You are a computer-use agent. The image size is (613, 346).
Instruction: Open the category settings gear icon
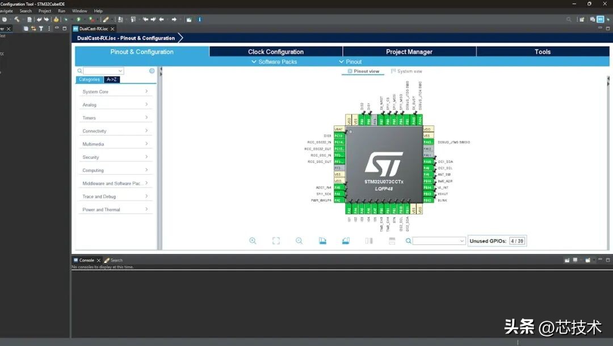(x=152, y=71)
